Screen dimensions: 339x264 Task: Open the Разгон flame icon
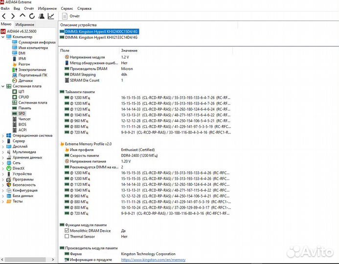15,64
